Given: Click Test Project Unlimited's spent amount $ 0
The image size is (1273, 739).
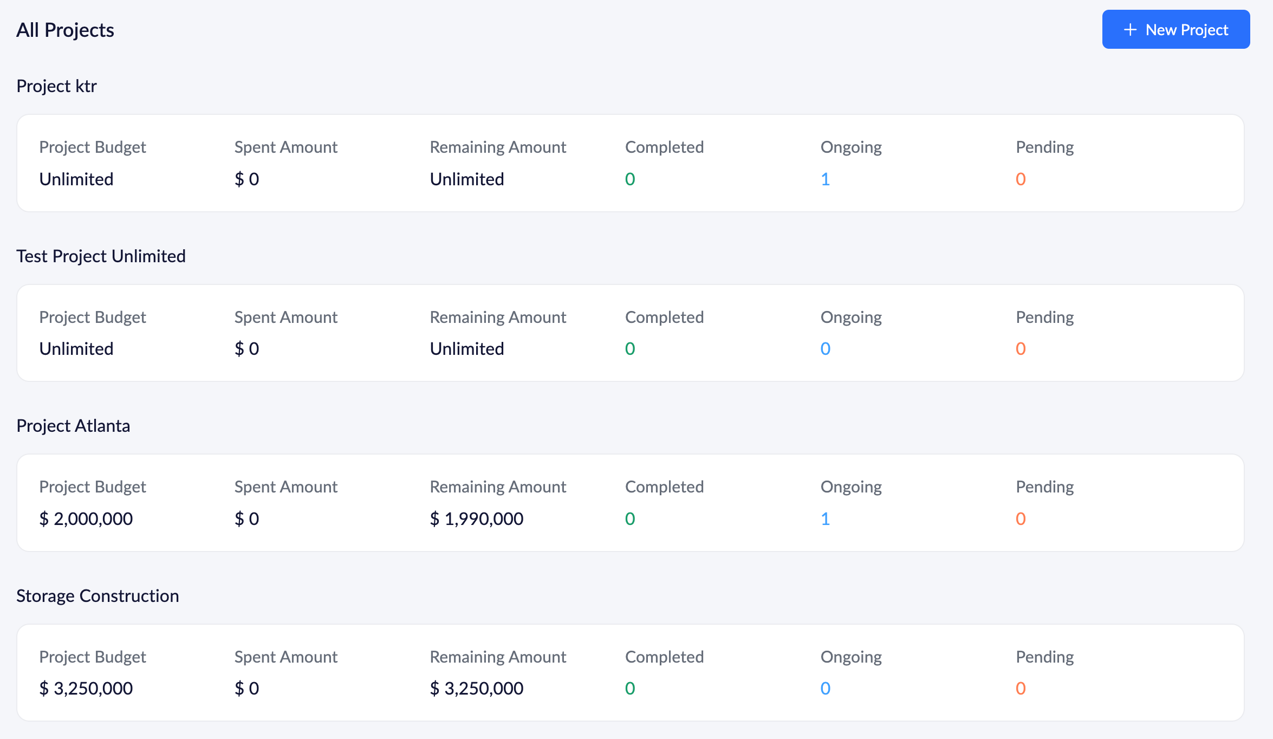Looking at the screenshot, I should 246,349.
